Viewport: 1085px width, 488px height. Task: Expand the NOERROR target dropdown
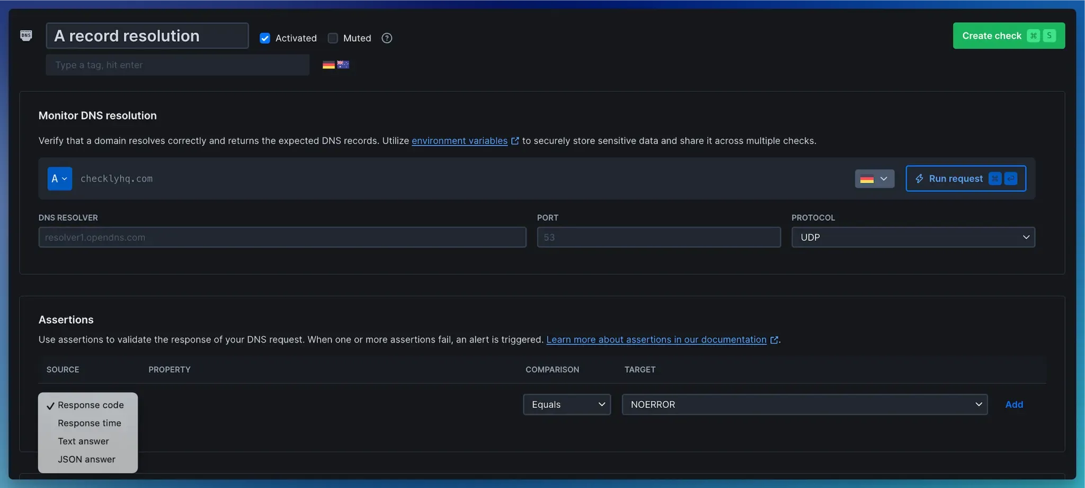tap(804, 404)
